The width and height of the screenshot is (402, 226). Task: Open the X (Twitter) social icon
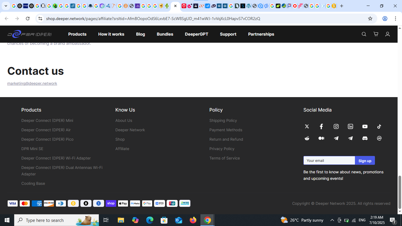pos(307,127)
